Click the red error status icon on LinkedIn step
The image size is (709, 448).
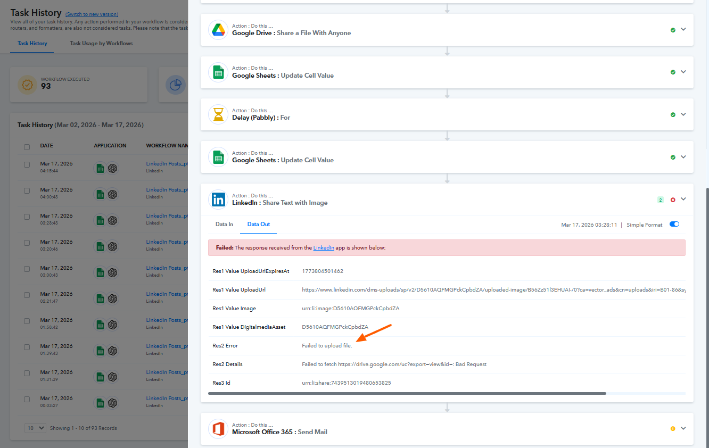pos(673,200)
